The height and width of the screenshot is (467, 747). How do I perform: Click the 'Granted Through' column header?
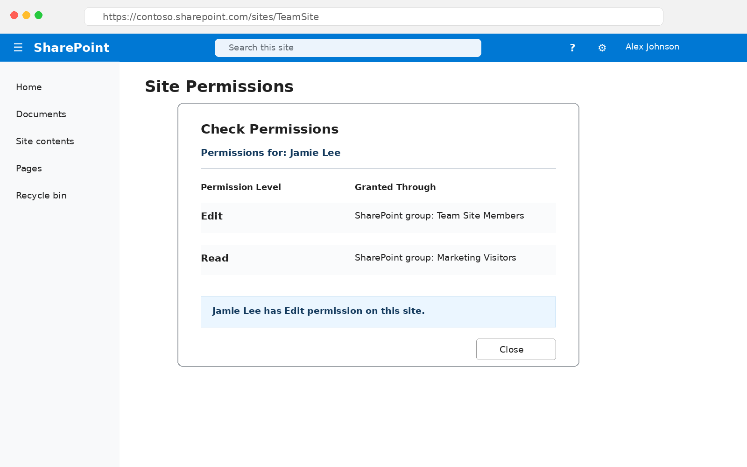[395, 187]
